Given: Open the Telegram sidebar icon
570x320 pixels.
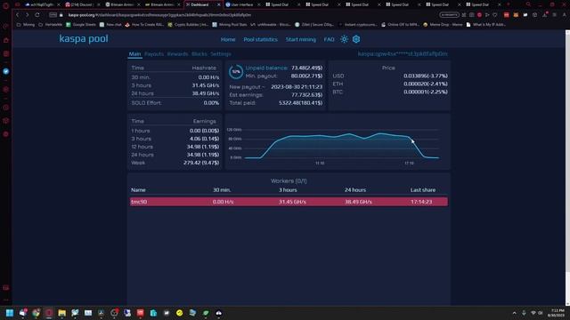Looking at the screenshot, I should tap(6, 71).
